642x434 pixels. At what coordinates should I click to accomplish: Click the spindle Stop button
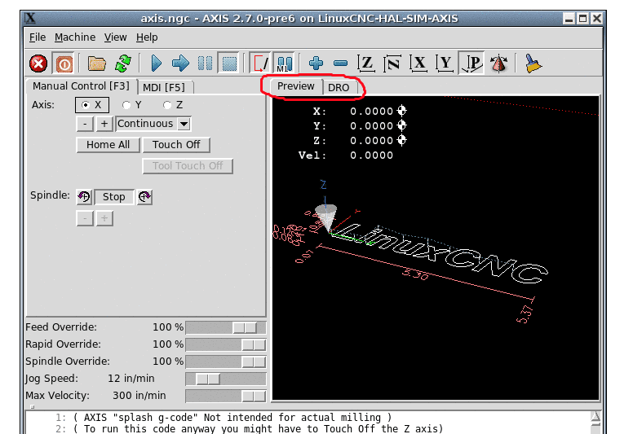[114, 196]
